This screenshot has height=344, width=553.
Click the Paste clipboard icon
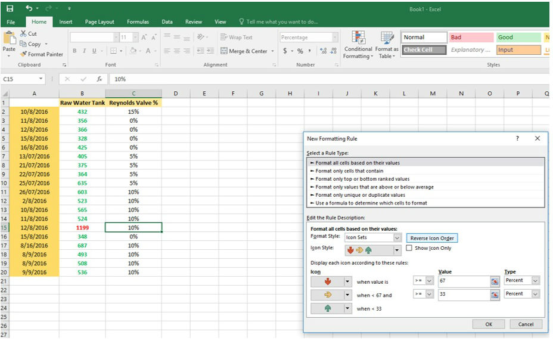[9, 41]
